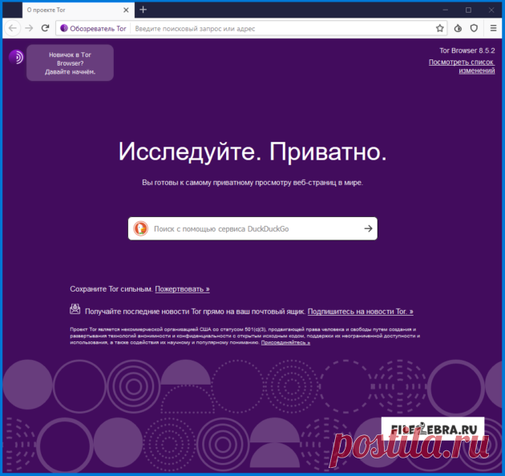Go back to the previous page

coord(13,28)
